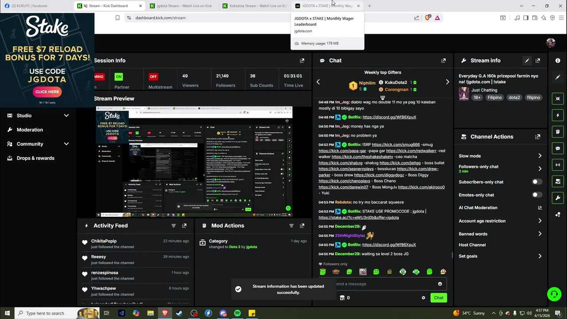The image size is (567, 319).
Task: Open Spotify from the taskbar
Action: tap(237, 313)
